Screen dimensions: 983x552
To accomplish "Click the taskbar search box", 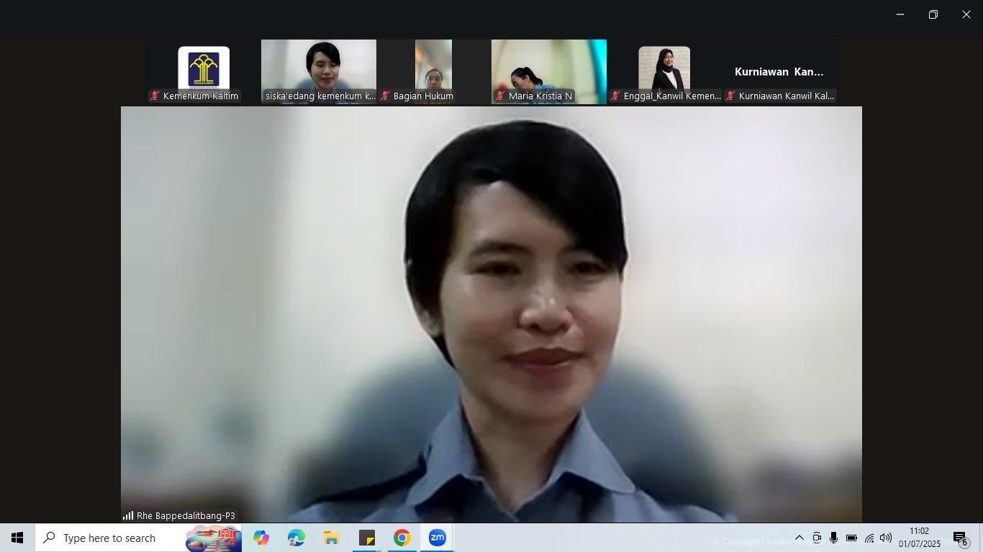I will 138,538.
